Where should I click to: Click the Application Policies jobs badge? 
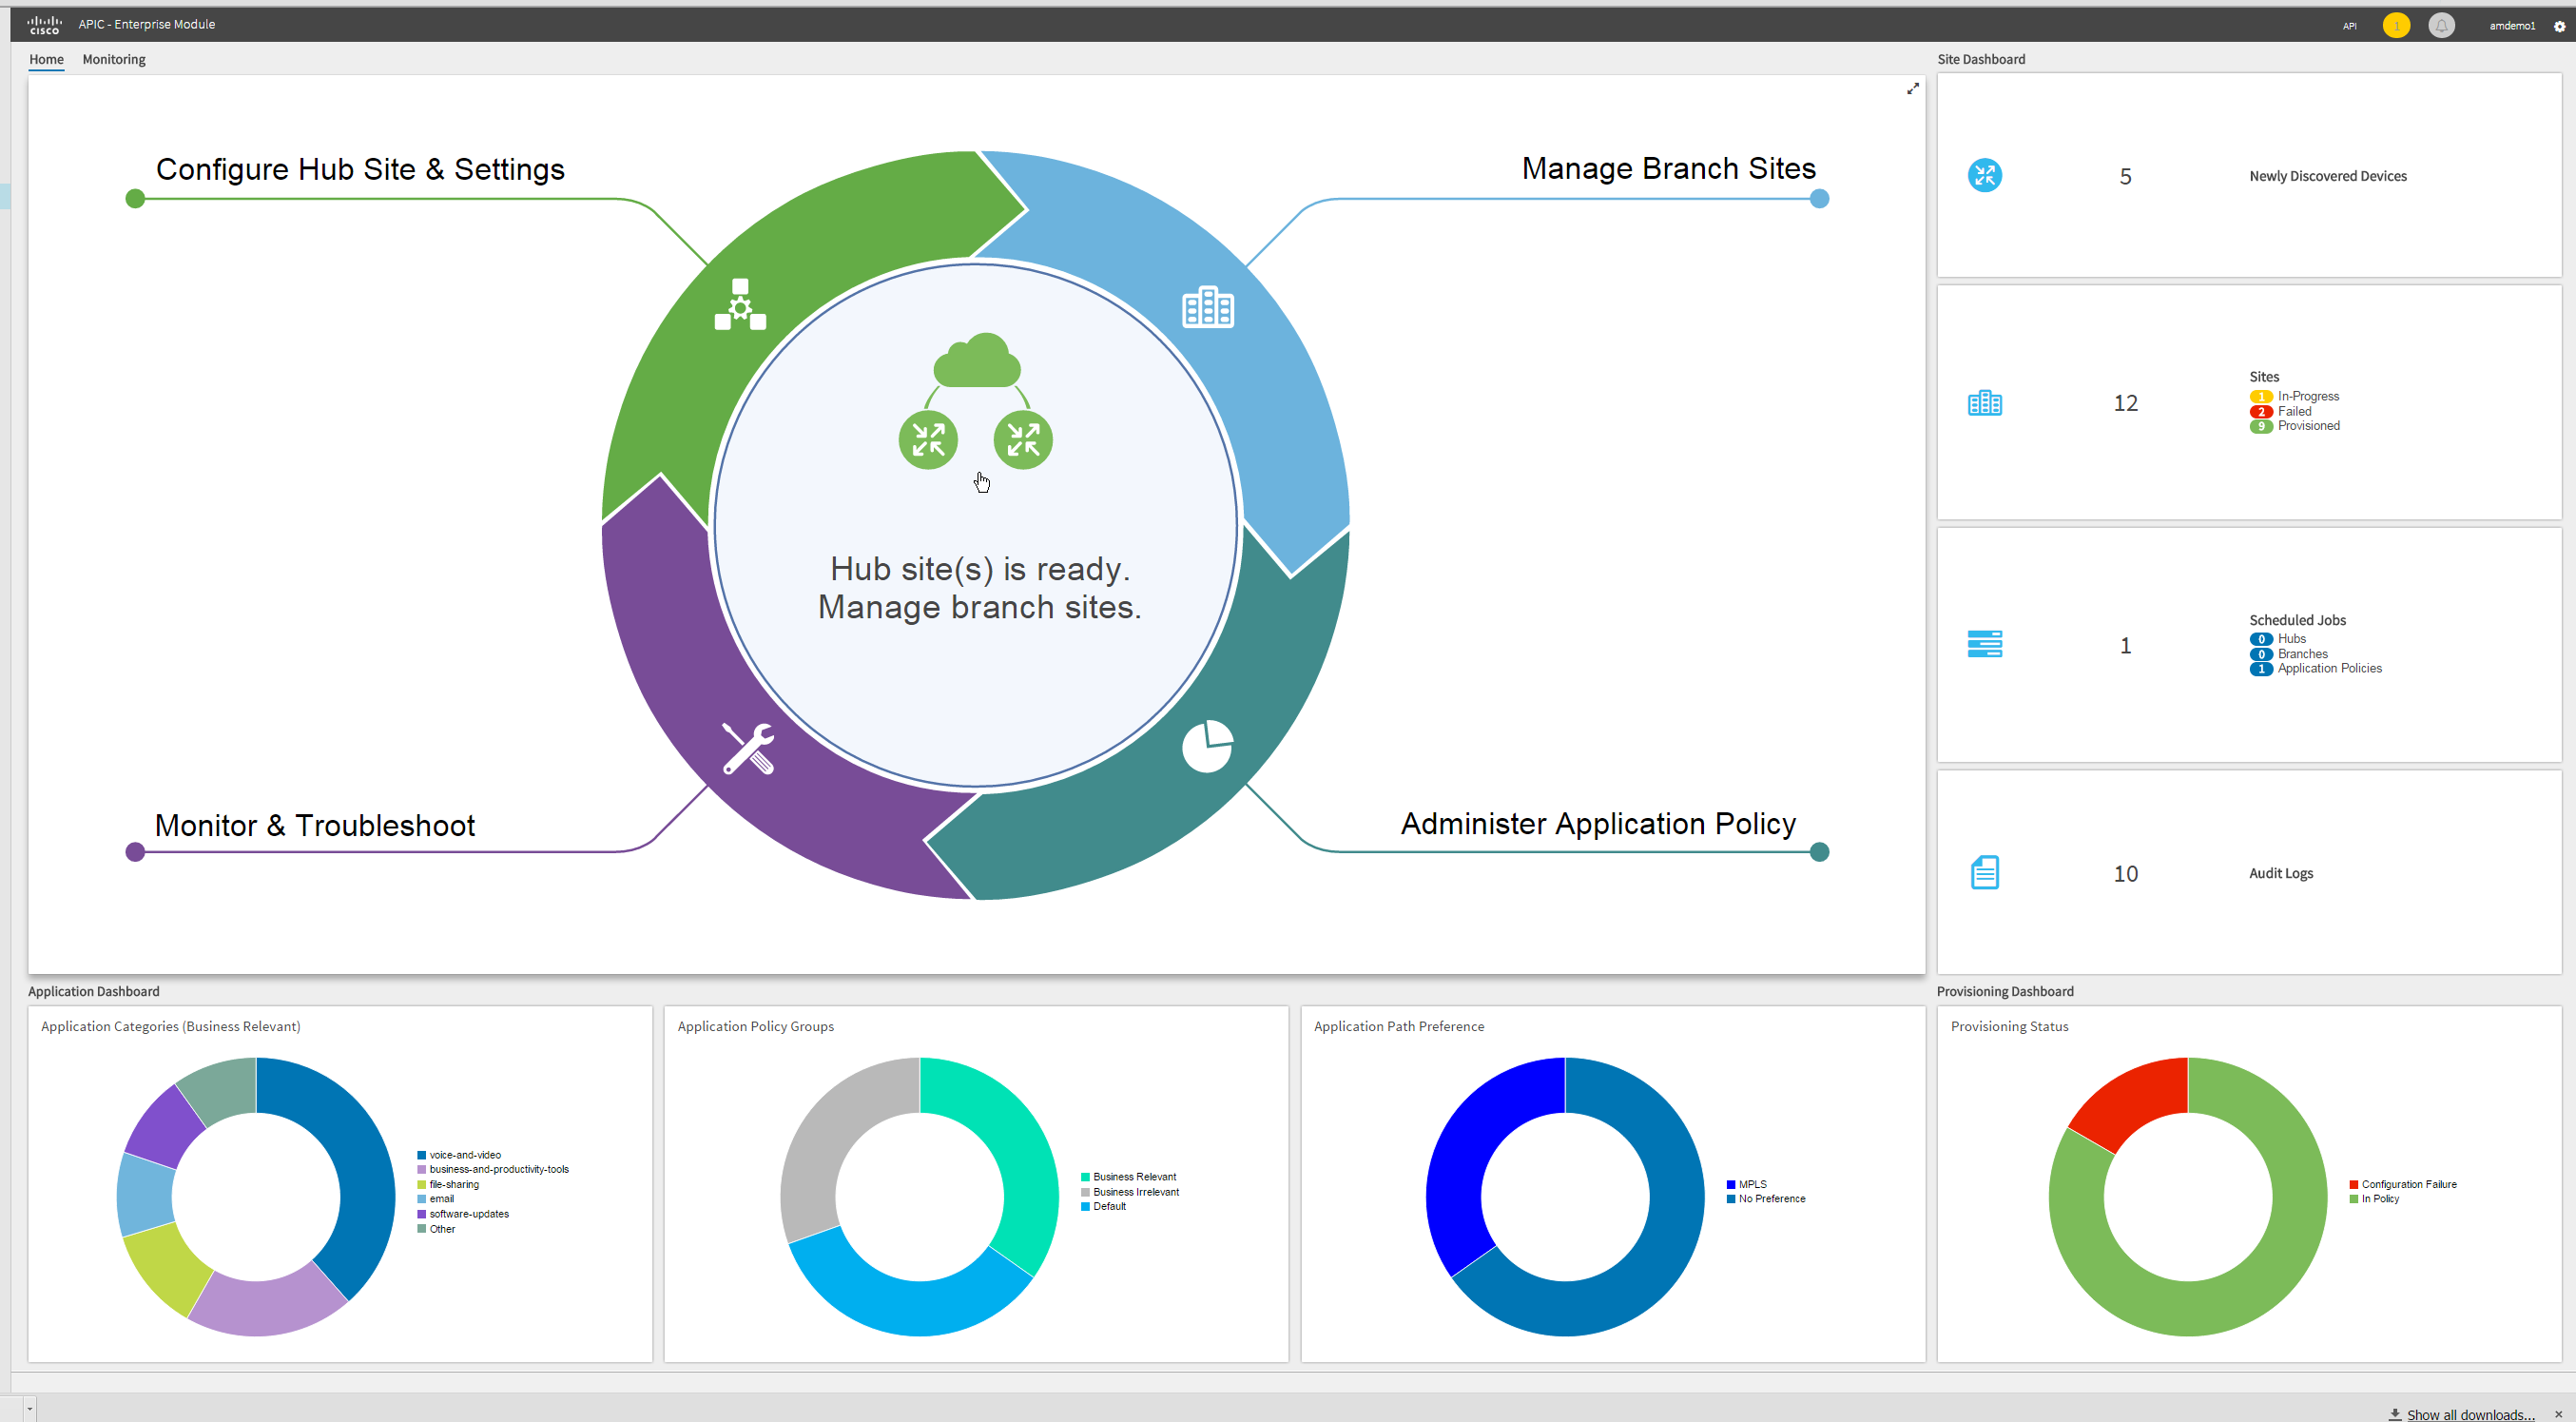coord(2260,670)
